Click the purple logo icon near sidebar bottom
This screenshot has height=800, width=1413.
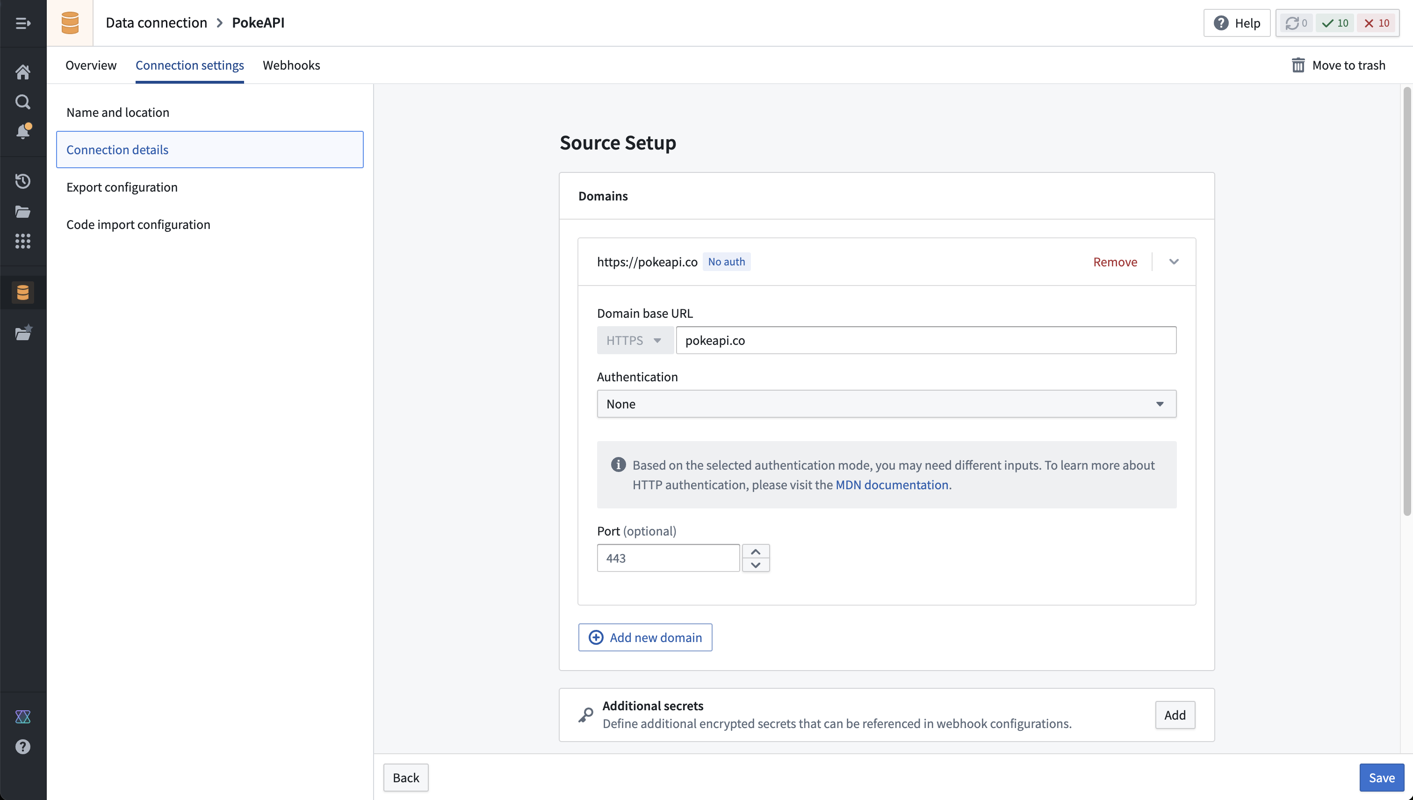pos(22,716)
